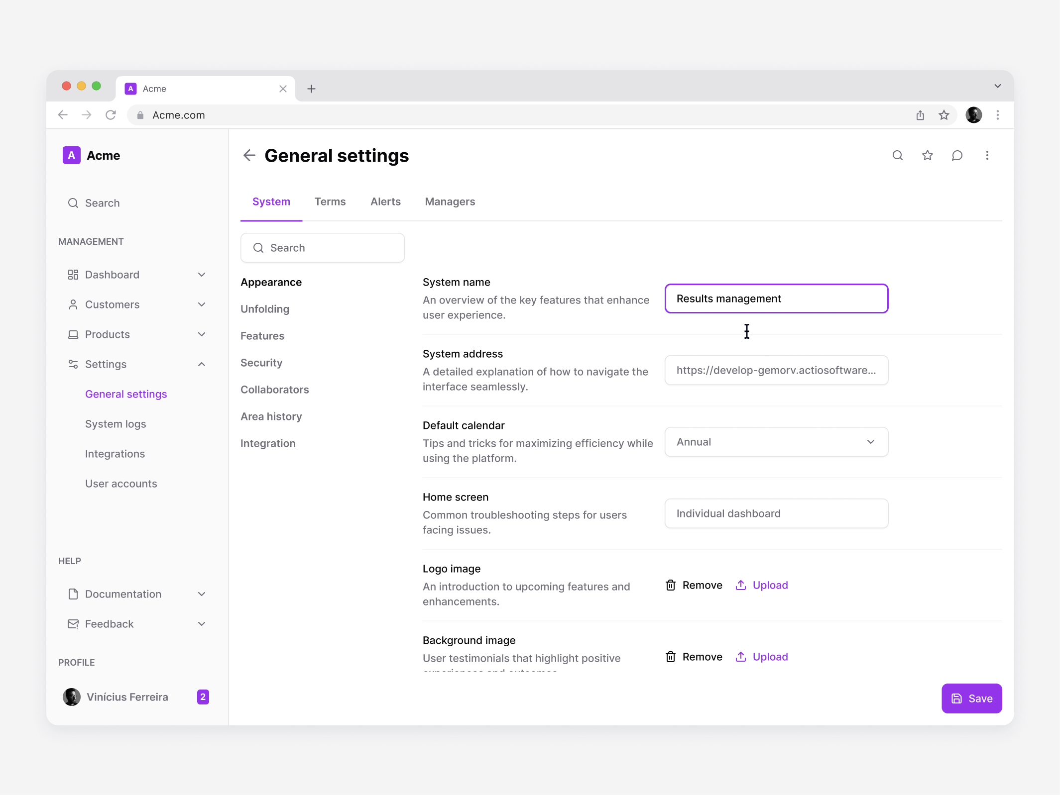Image resolution: width=1060 pixels, height=795 pixels.
Task: Open User accounts in the sidebar
Action: click(x=121, y=484)
